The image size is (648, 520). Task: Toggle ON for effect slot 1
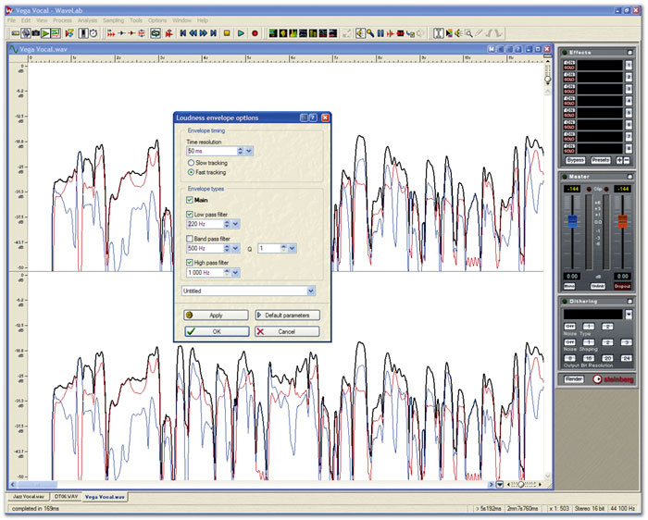point(569,63)
